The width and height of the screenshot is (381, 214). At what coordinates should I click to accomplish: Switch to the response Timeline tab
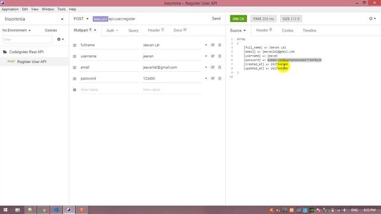310,30
